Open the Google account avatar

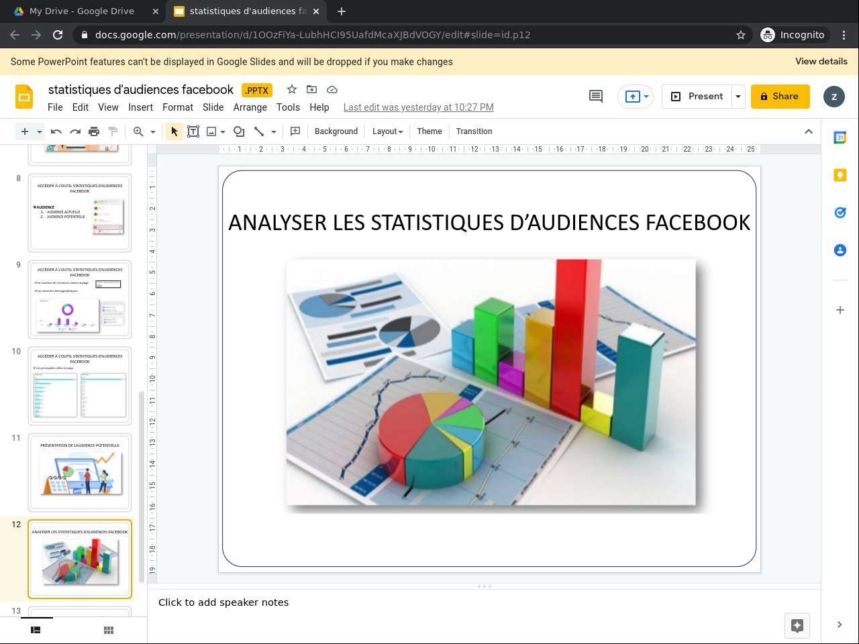coord(834,97)
